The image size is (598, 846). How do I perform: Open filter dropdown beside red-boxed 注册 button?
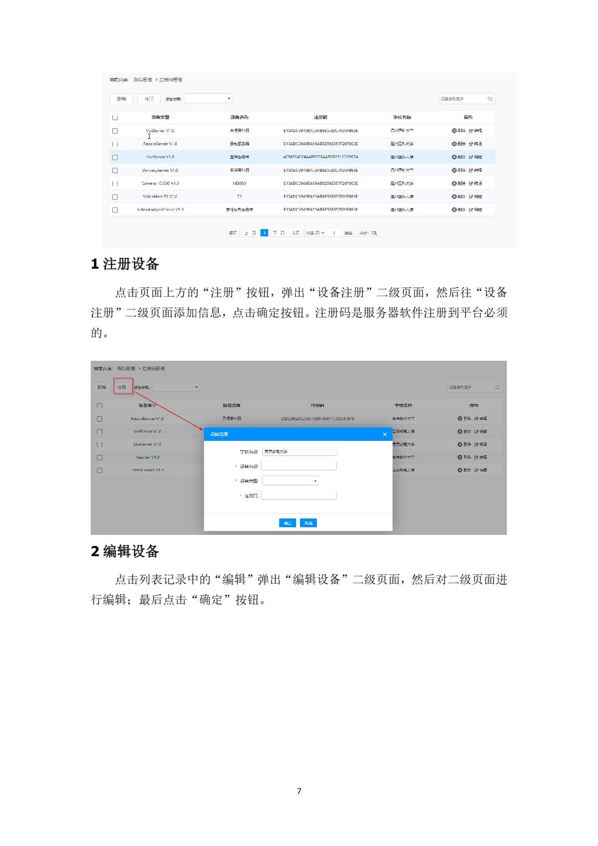coord(176,387)
